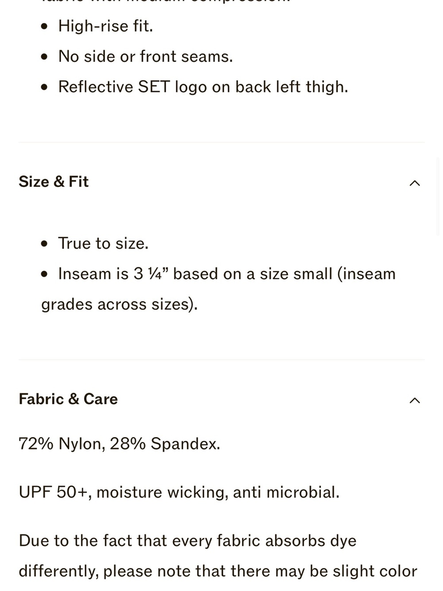Select the 'High-rise fit.' bullet text
The width and height of the screenshot is (443, 591).
click(x=105, y=26)
